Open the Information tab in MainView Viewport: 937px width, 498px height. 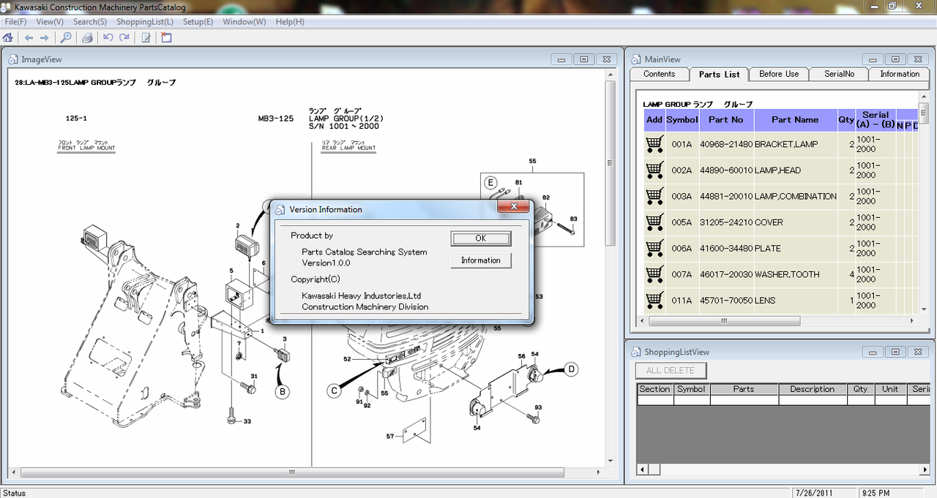click(900, 74)
